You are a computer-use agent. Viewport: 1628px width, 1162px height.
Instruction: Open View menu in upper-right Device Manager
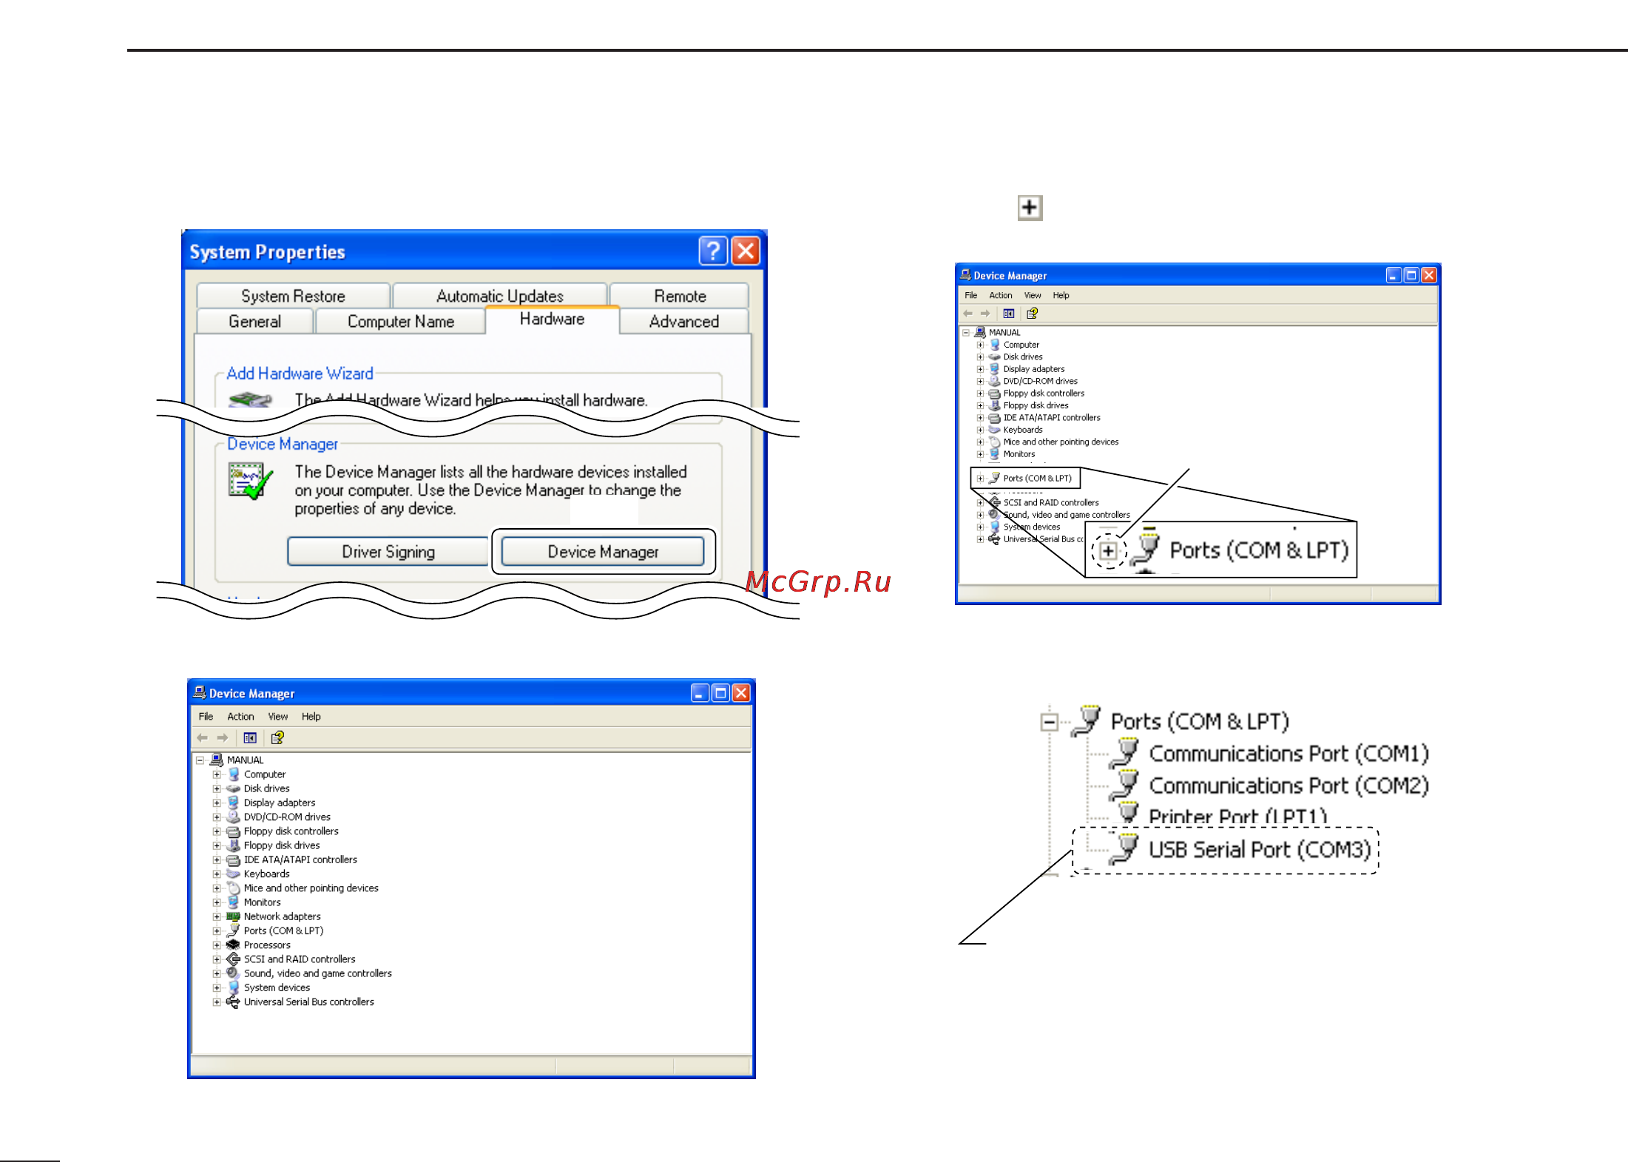point(1033,295)
